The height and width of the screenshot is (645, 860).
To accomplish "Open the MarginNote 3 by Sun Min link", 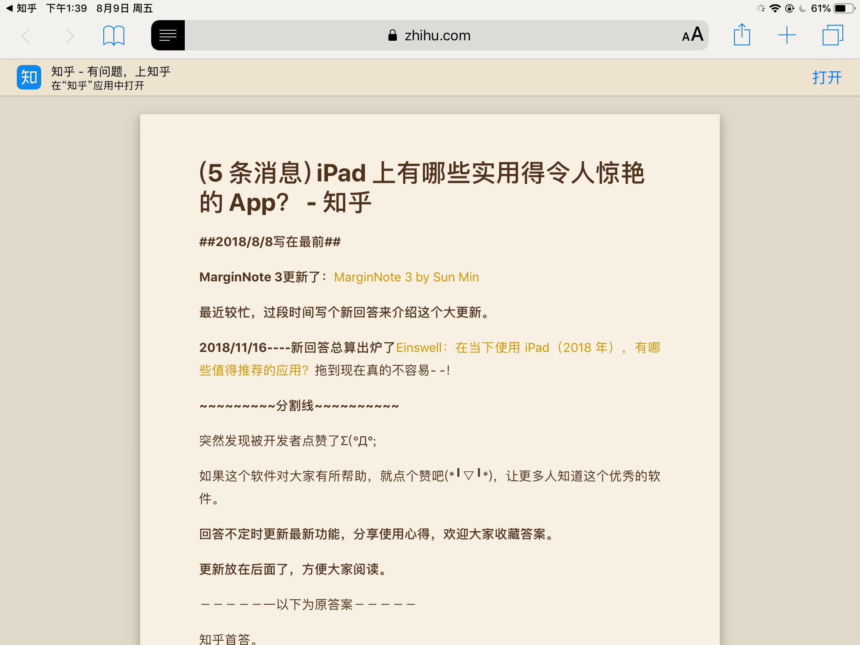I will tap(406, 277).
